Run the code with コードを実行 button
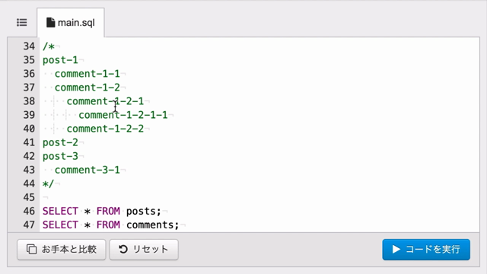The image size is (487, 274). [x=426, y=250]
